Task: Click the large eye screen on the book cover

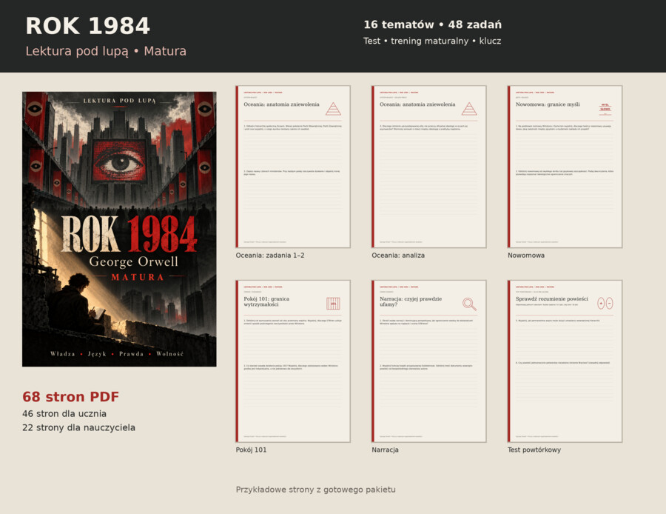Action: [x=120, y=161]
